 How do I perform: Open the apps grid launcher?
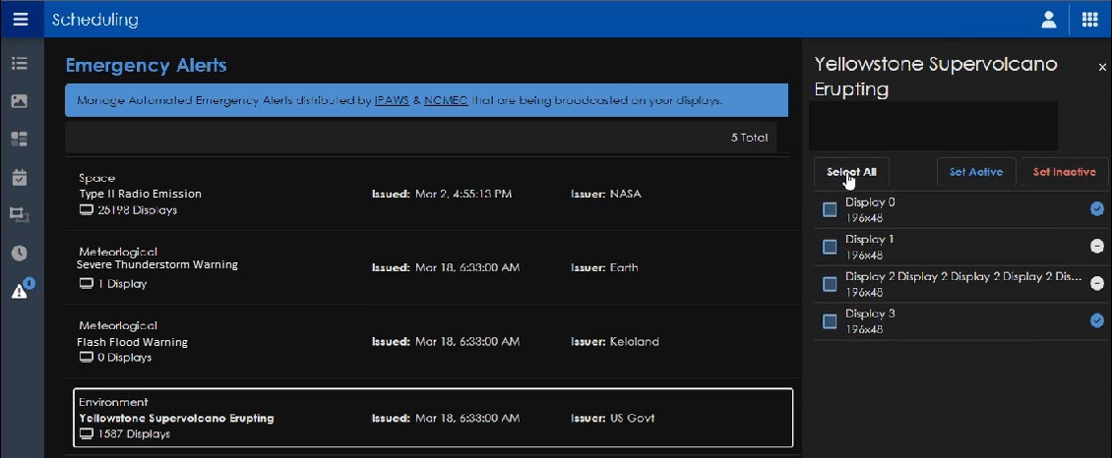click(1089, 19)
